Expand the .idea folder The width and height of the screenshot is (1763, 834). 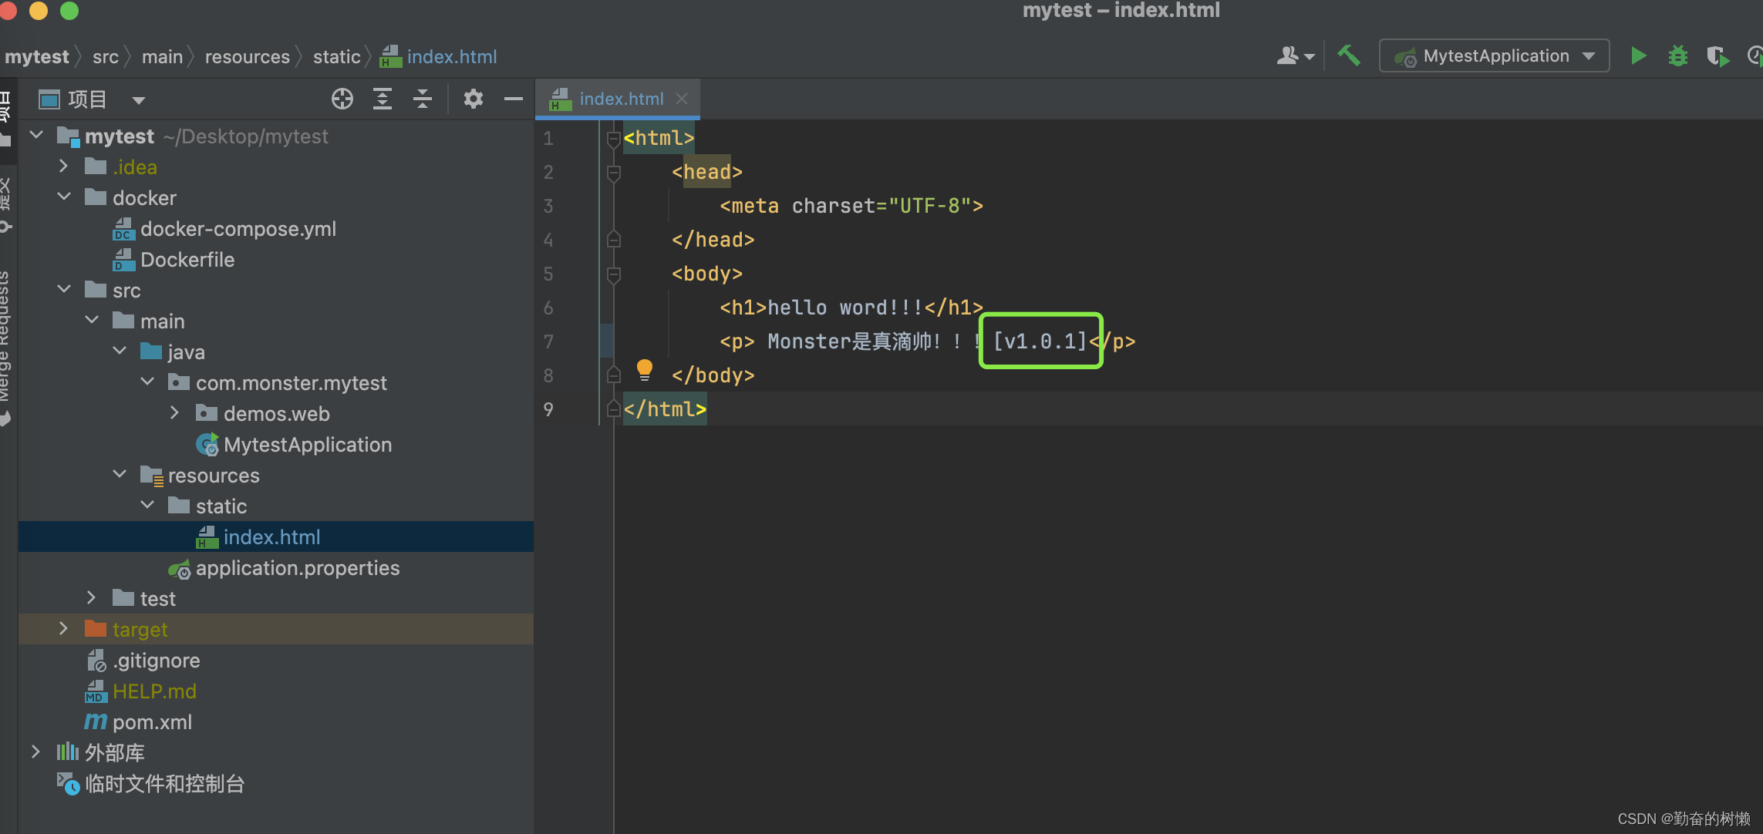pos(64,166)
